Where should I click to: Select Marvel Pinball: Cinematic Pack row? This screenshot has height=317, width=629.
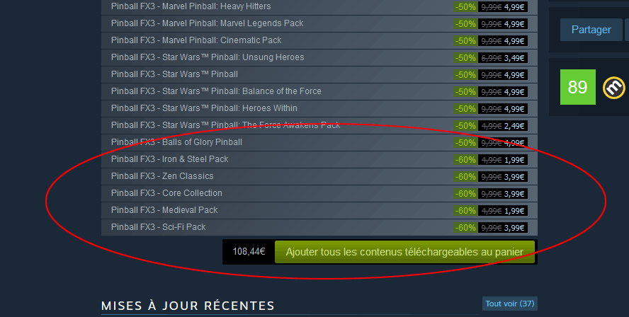[x=319, y=40]
